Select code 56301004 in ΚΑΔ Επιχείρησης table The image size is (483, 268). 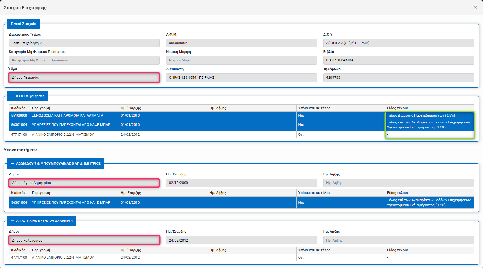point(19,125)
